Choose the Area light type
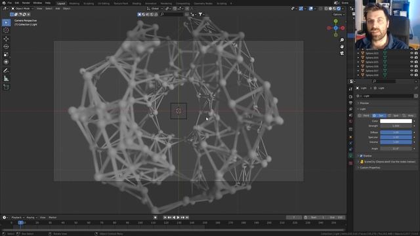 coord(409,115)
